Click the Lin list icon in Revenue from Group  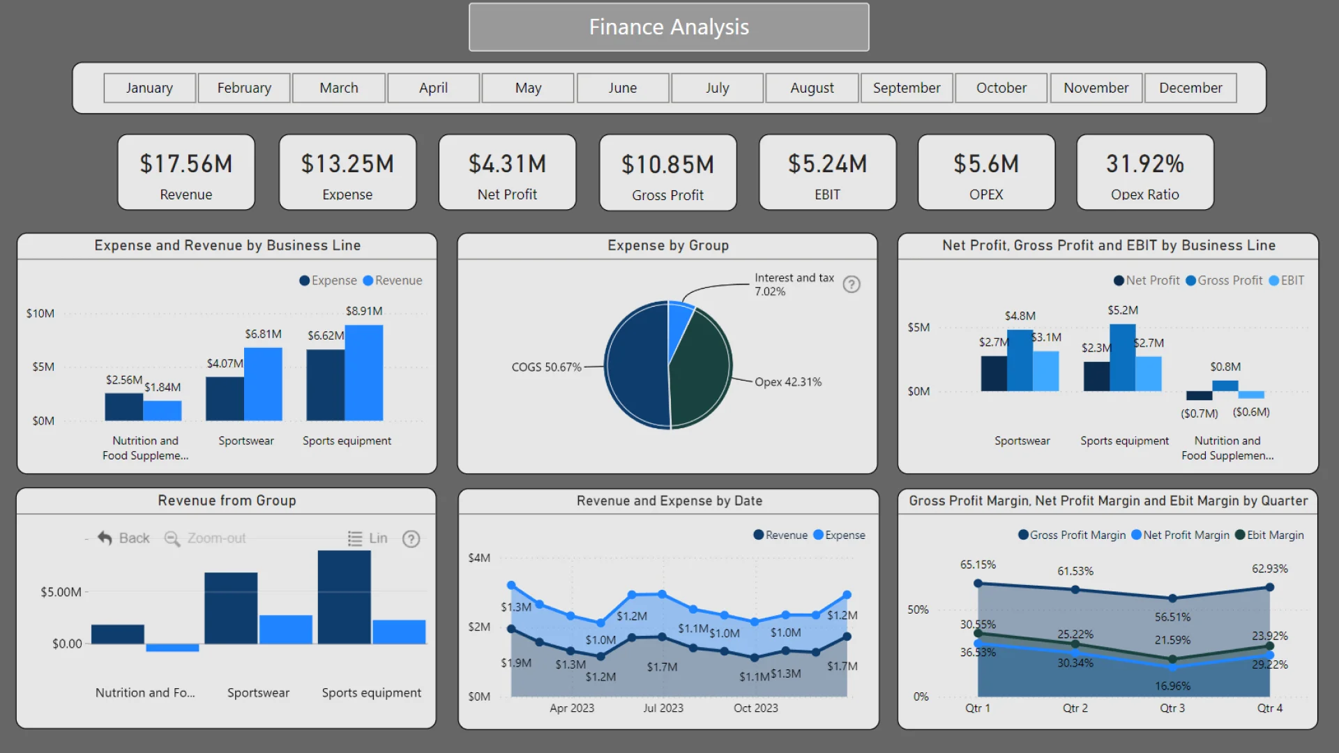[355, 538]
